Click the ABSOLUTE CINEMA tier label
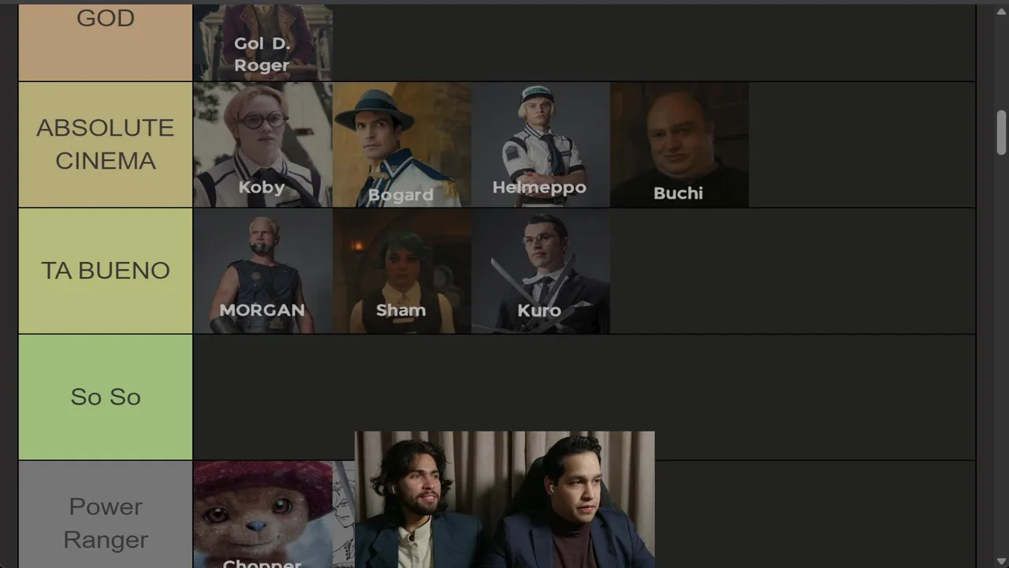Image resolution: width=1009 pixels, height=568 pixels. pyautogui.click(x=106, y=144)
